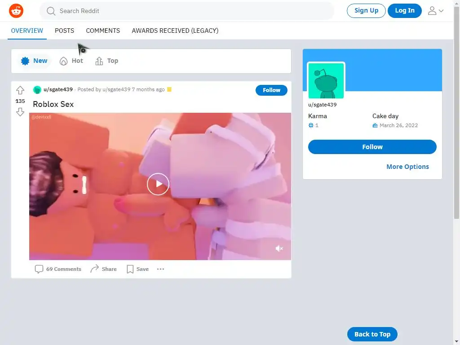Save the post with bookmark button
This screenshot has width=460, height=345.
[137, 269]
